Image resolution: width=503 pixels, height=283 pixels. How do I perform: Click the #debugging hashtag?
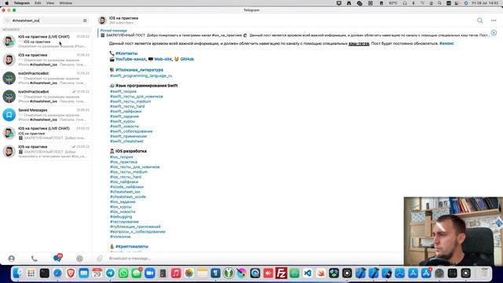(121, 217)
